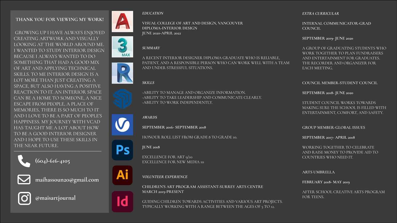The height and width of the screenshot is (223, 397).
Task: Click 'ABILITY TO MANAGE AND ORGANIZE INFORMATION' line
Action: click(x=194, y=93)
